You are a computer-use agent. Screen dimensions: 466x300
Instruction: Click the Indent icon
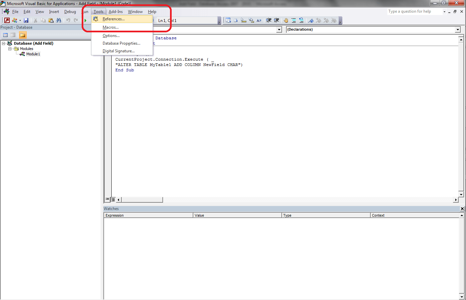click(269, 20)
